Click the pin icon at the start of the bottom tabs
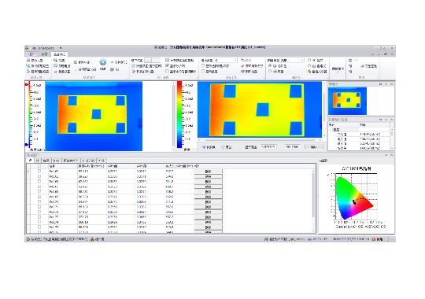Image resolution: width=425 pixels, height=299 pixels. pos(30,161)
